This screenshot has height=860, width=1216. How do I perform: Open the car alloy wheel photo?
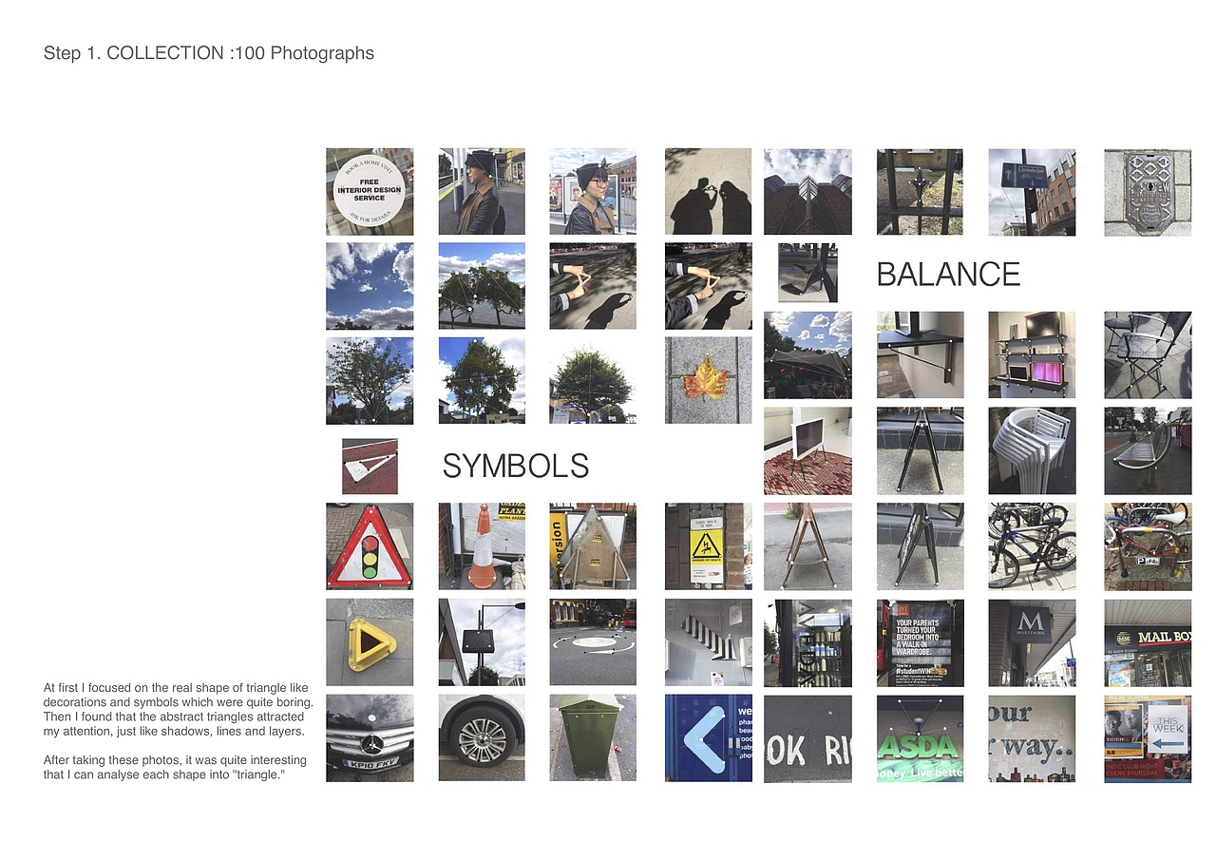[x=482, y=738]
